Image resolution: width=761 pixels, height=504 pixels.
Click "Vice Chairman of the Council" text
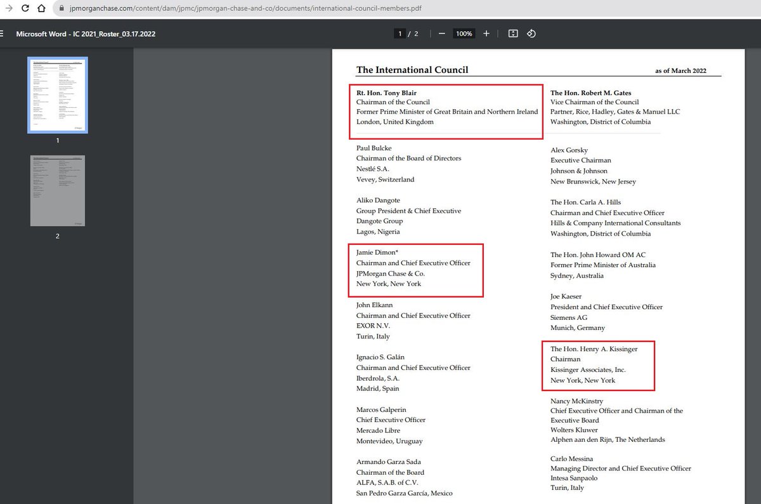[595, 102]
